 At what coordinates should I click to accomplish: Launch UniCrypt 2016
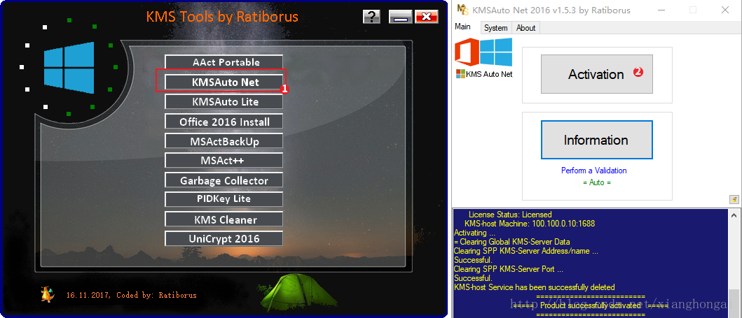pos(224,238)
